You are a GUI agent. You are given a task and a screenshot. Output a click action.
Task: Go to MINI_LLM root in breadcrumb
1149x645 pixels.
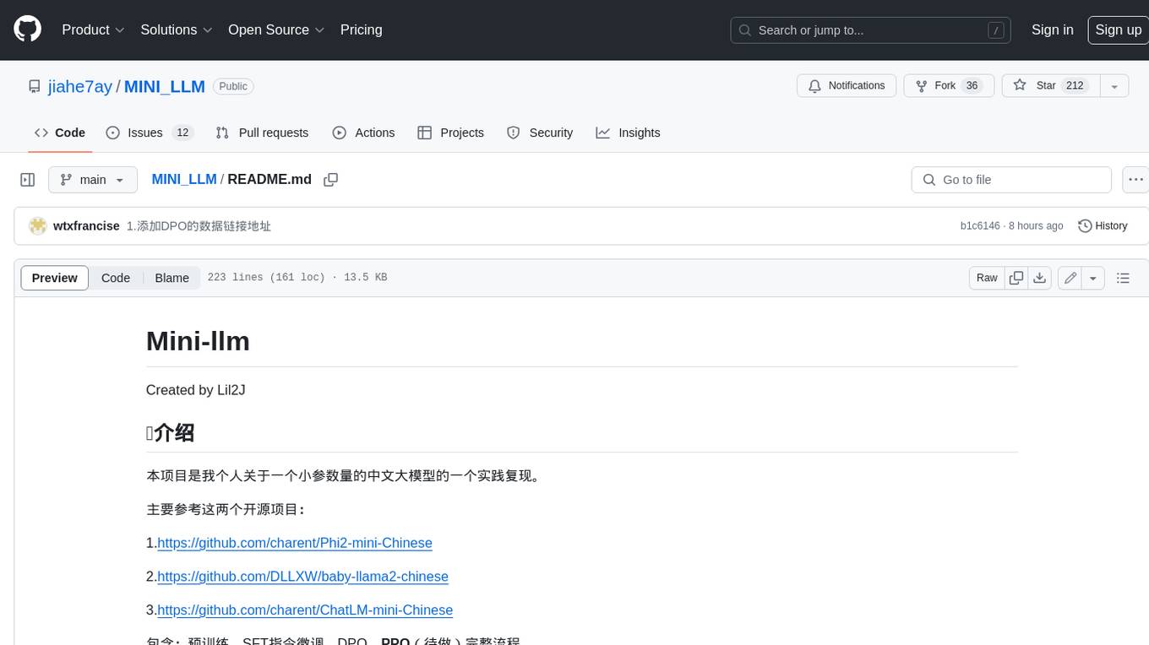point(184,179)
